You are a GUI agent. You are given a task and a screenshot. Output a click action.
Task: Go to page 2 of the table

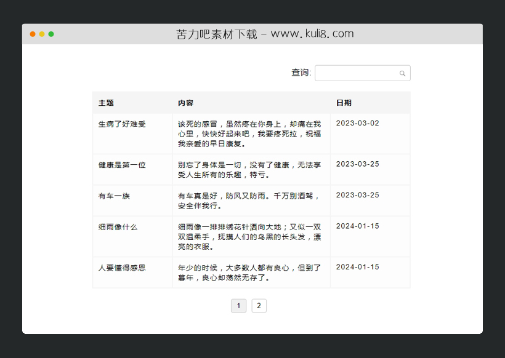coord(259,306)
